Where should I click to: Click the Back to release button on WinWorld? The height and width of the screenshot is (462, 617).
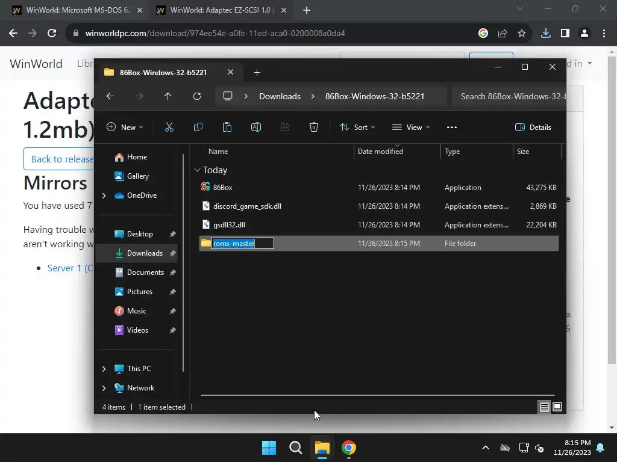pos(59,159)
